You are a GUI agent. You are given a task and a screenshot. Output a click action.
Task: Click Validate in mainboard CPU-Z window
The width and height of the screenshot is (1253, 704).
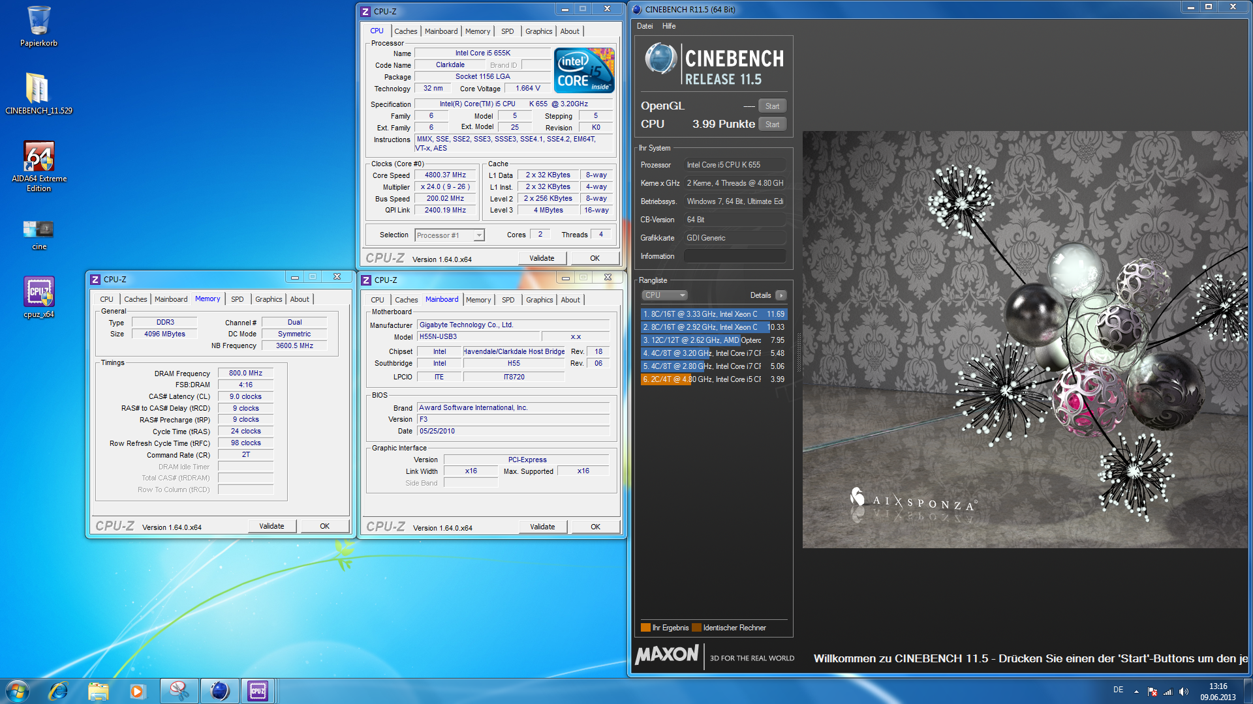(x=542, y=527)
